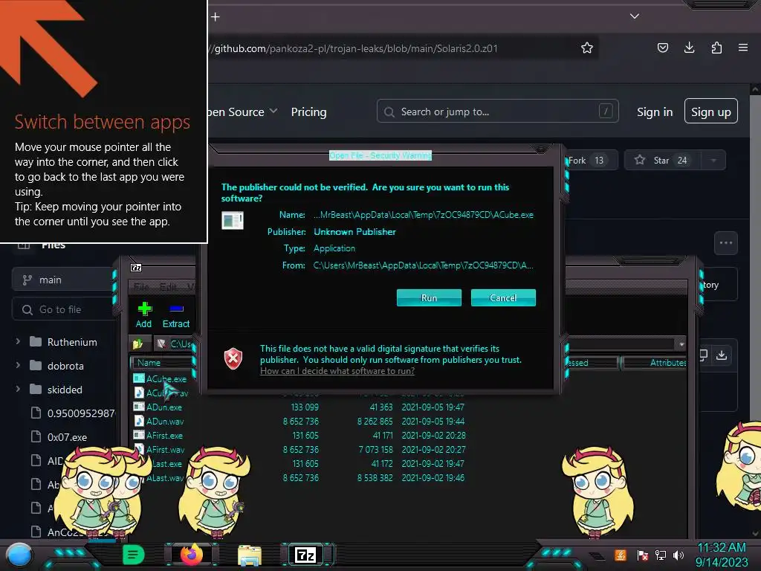Open the Action Center flag in the tray
761x571 pixels.
point(642,555)
